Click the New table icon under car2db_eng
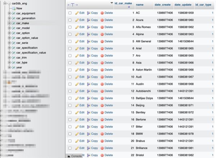The image size is (216, 158). coord(14,9)
